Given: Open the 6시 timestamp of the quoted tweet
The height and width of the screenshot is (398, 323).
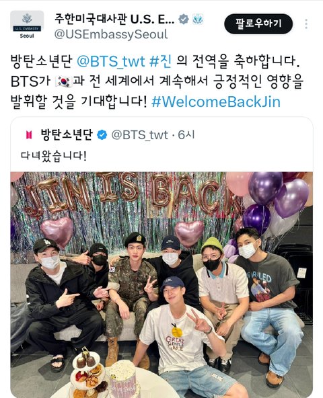Looking at the screenshot, I should [186, 134].
